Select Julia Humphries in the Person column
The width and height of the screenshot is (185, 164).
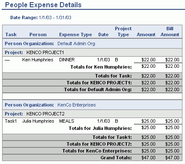tap(38, 121)
